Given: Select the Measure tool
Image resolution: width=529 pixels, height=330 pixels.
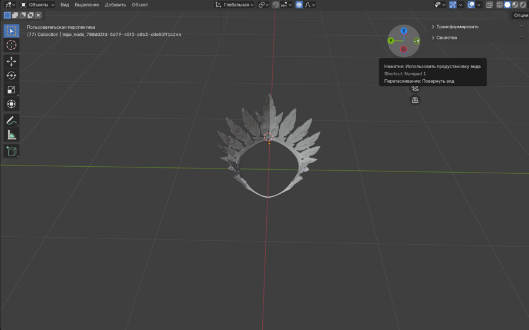Looking at the screenshot, I should point(11,135).
